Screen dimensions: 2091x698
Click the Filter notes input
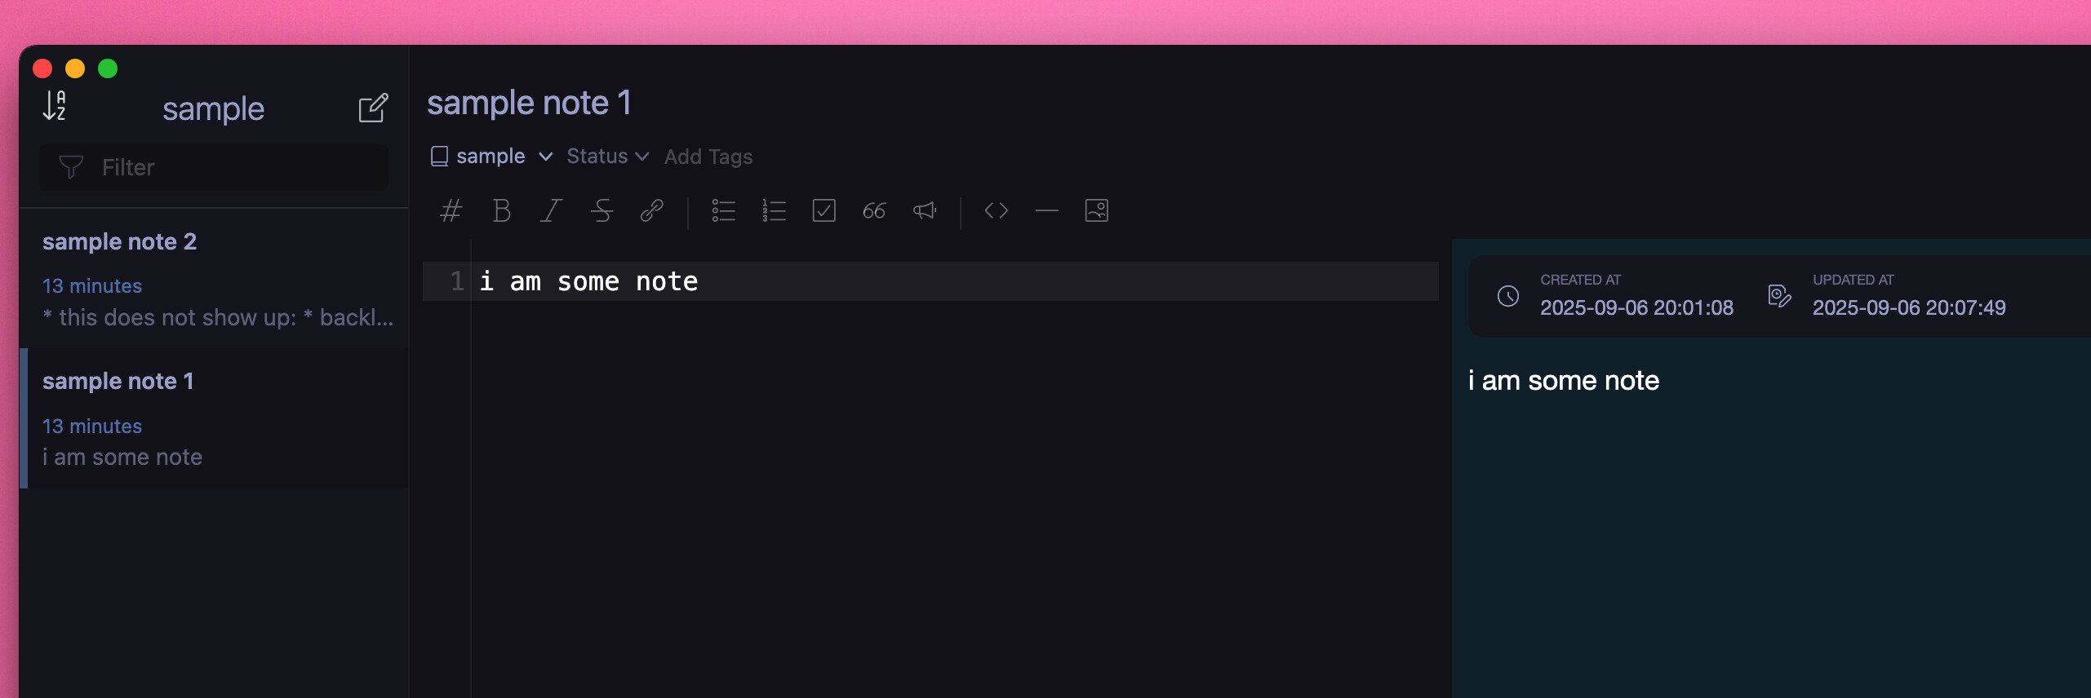pos(214,168)
